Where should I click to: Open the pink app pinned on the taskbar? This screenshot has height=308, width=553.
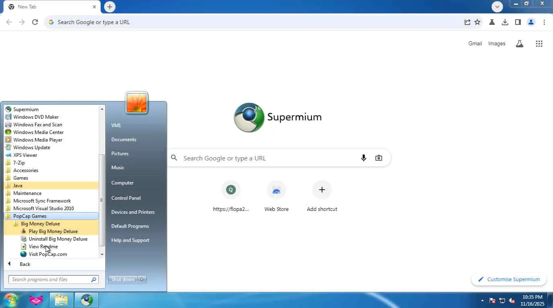click(36, 300)
